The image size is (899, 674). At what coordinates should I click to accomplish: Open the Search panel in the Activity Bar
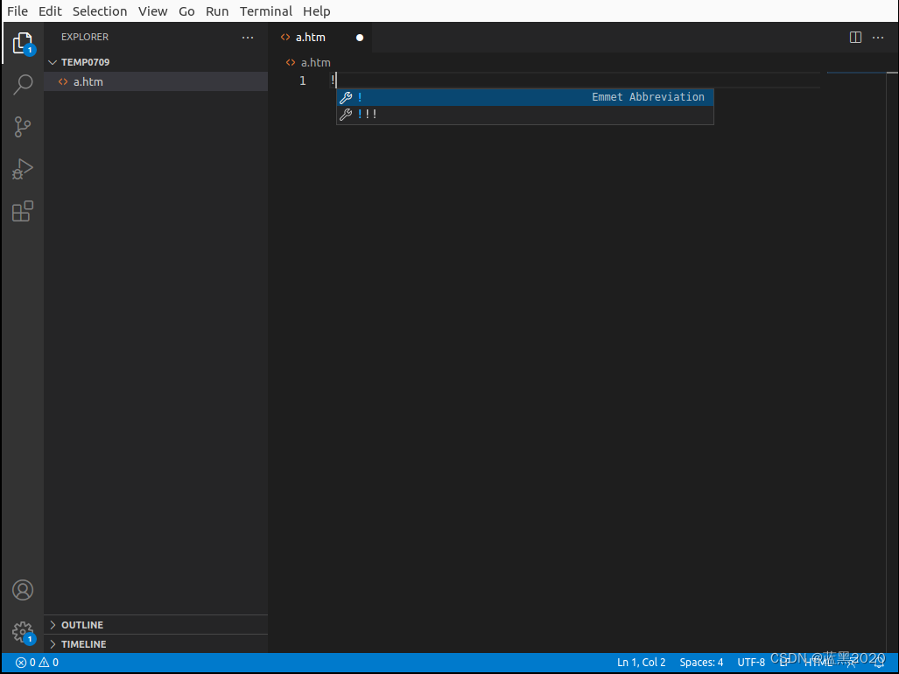click(x=22, y=84)
